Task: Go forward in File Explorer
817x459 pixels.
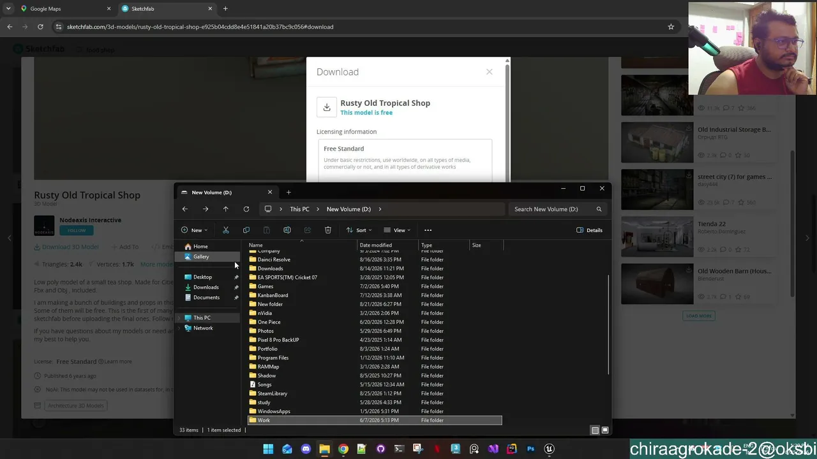Action: (206, 209)
